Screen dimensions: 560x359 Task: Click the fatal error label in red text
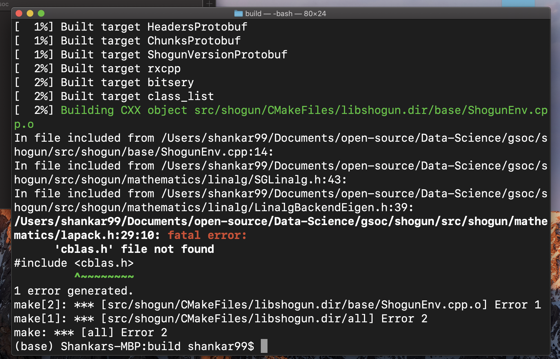point(207,235)
